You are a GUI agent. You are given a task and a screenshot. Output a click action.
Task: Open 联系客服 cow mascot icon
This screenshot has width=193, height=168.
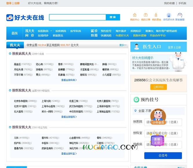[180, 15]
